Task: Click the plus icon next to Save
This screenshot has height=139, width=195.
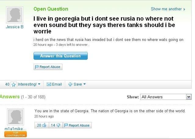Action: point(70,84)
